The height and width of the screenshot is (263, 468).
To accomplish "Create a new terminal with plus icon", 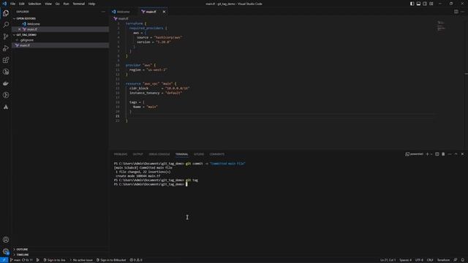I will point(427,154).
